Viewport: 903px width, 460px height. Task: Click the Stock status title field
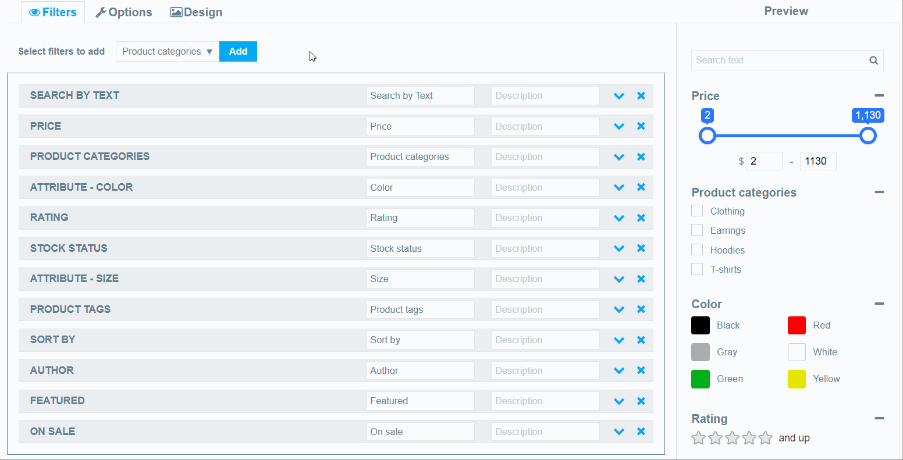(x=420, y=248)
